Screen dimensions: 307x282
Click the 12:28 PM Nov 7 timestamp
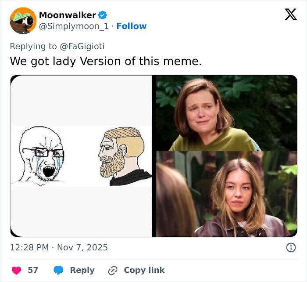click(x=59, y=247)
